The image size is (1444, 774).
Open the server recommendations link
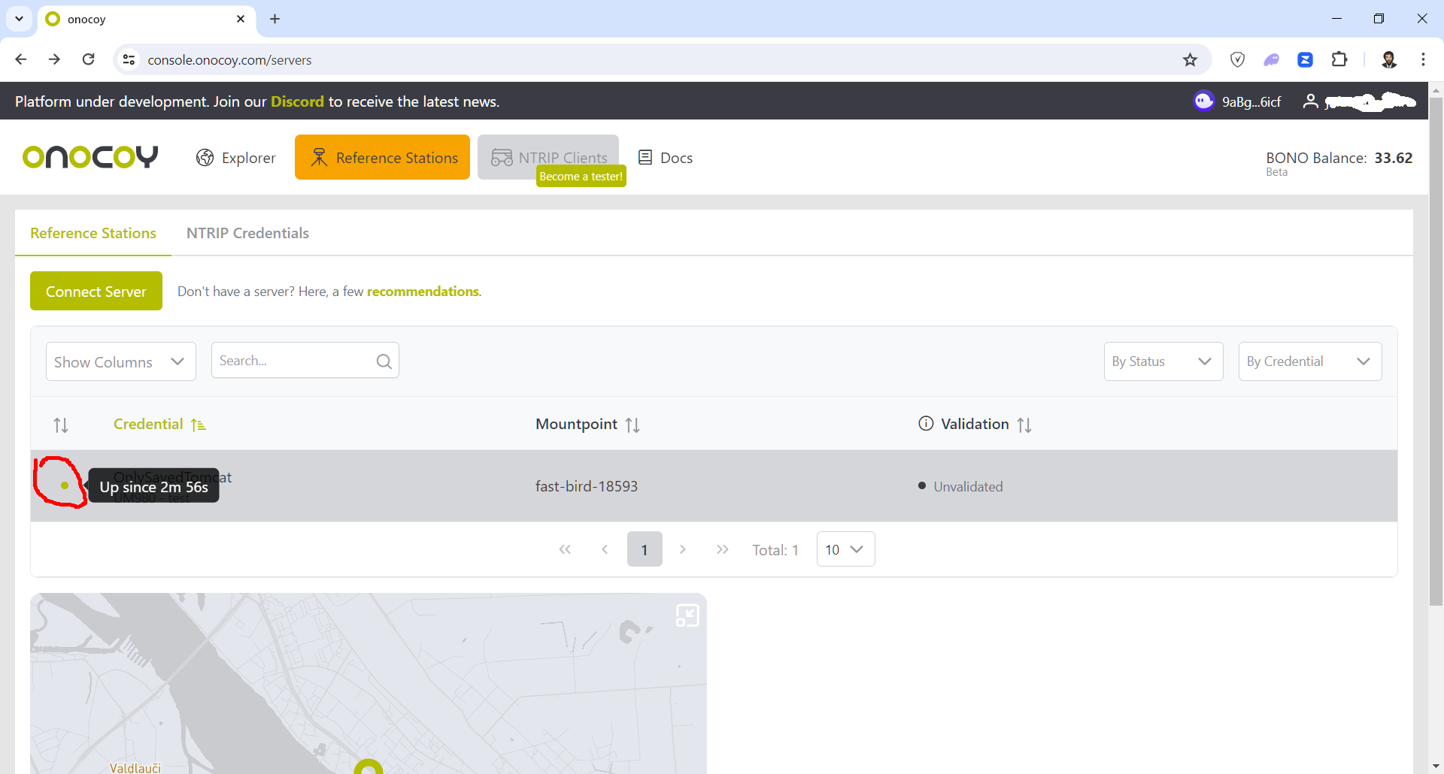tap(423, 292)
